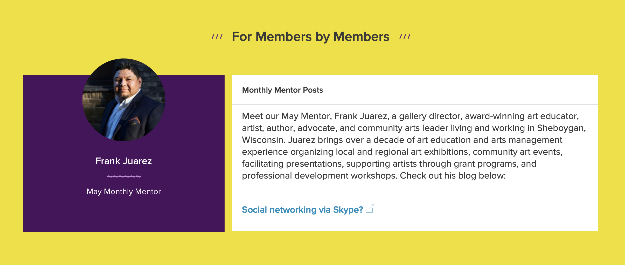Select the "For Members by Members" heading
The height and width of the screenshot is (265, 625).
pyautogui.click(x=310, y=36)
